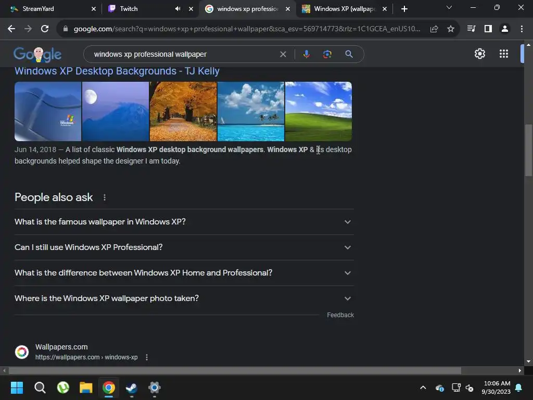The width and height of the screenshot is (533, 400).
Task: Open Google apps grid
Action: tap(504, 54)
